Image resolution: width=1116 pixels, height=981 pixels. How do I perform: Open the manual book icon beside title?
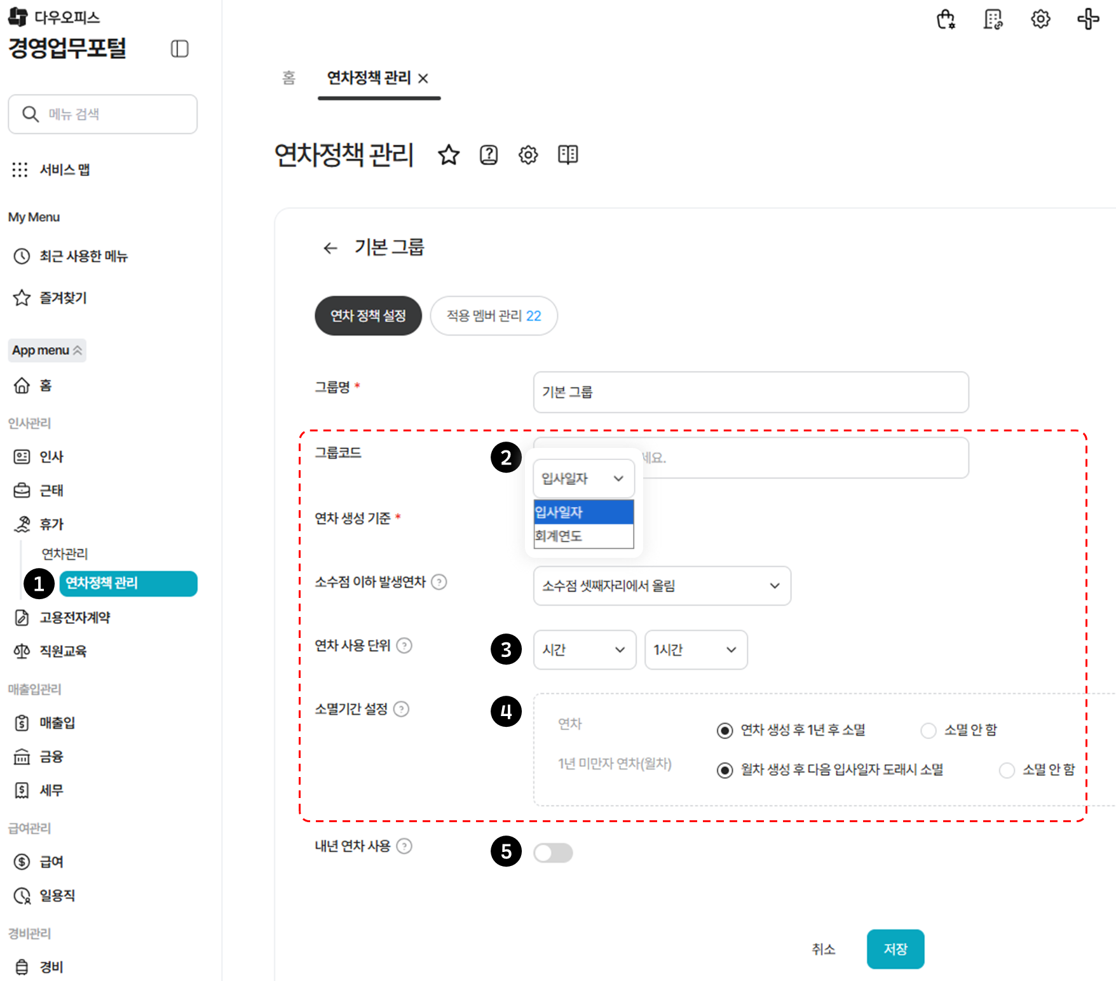point(568,154)
